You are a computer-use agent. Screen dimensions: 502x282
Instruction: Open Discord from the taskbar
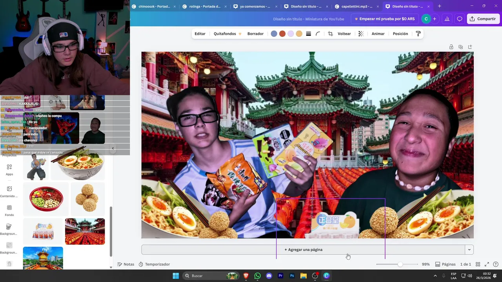click(x=269, y=276)
